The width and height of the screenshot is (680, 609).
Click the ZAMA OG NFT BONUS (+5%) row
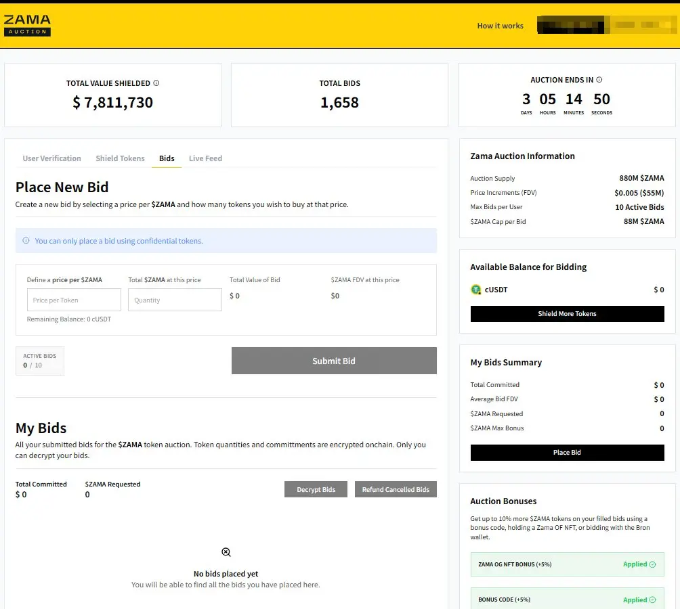568,564
